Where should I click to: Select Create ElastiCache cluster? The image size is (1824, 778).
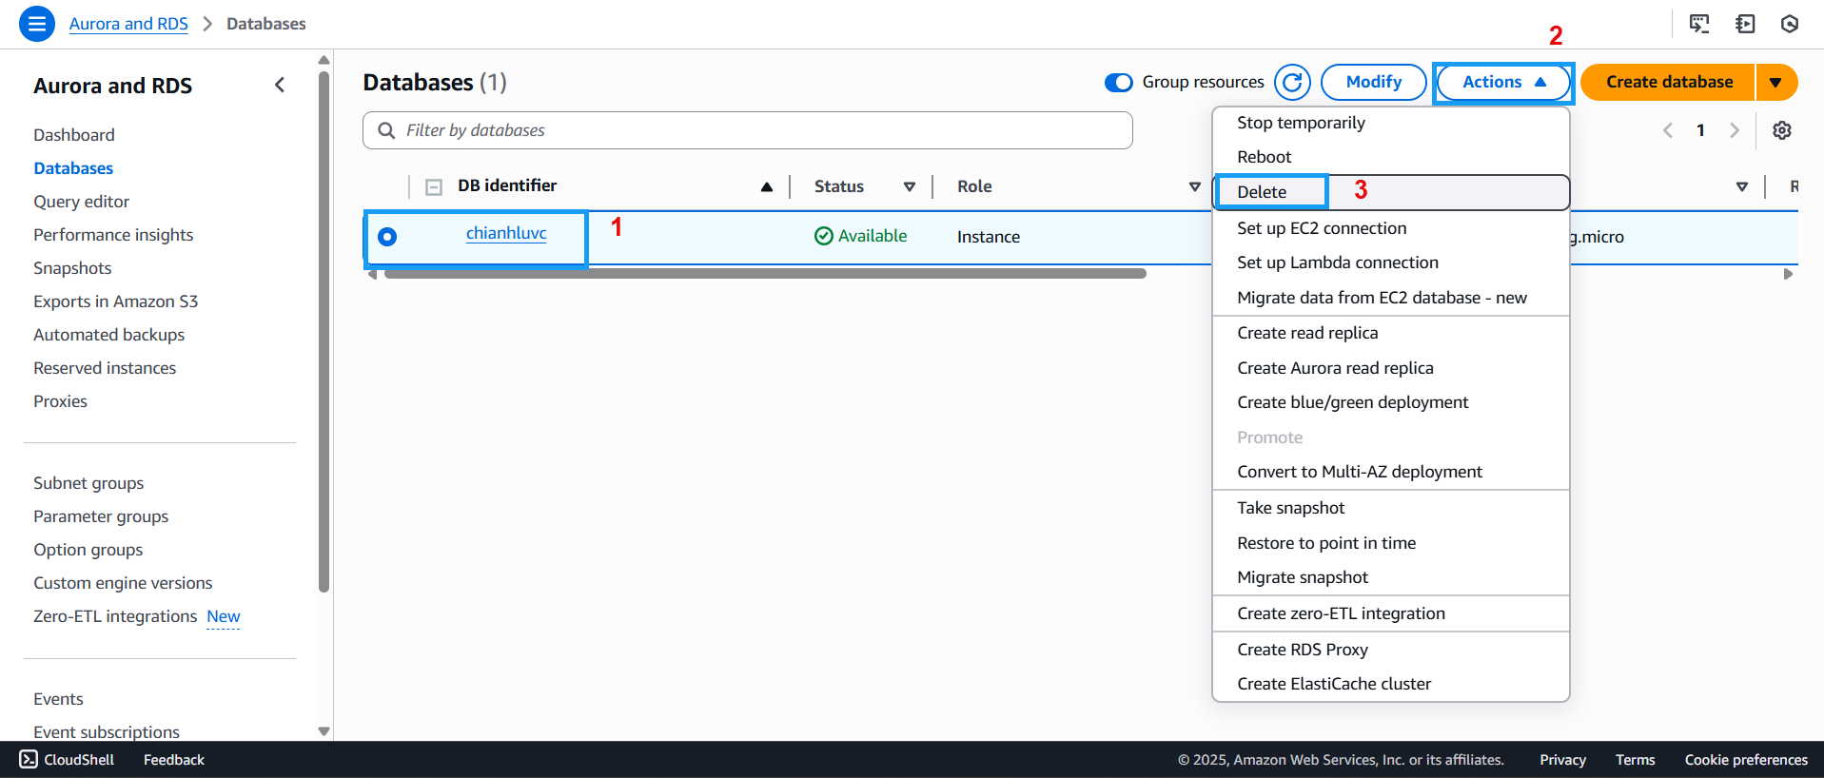[1390, 684]
